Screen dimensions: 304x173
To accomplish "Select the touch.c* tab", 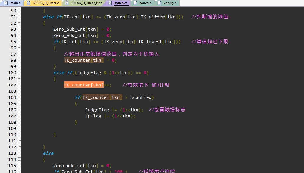I will tap(118, 3).
